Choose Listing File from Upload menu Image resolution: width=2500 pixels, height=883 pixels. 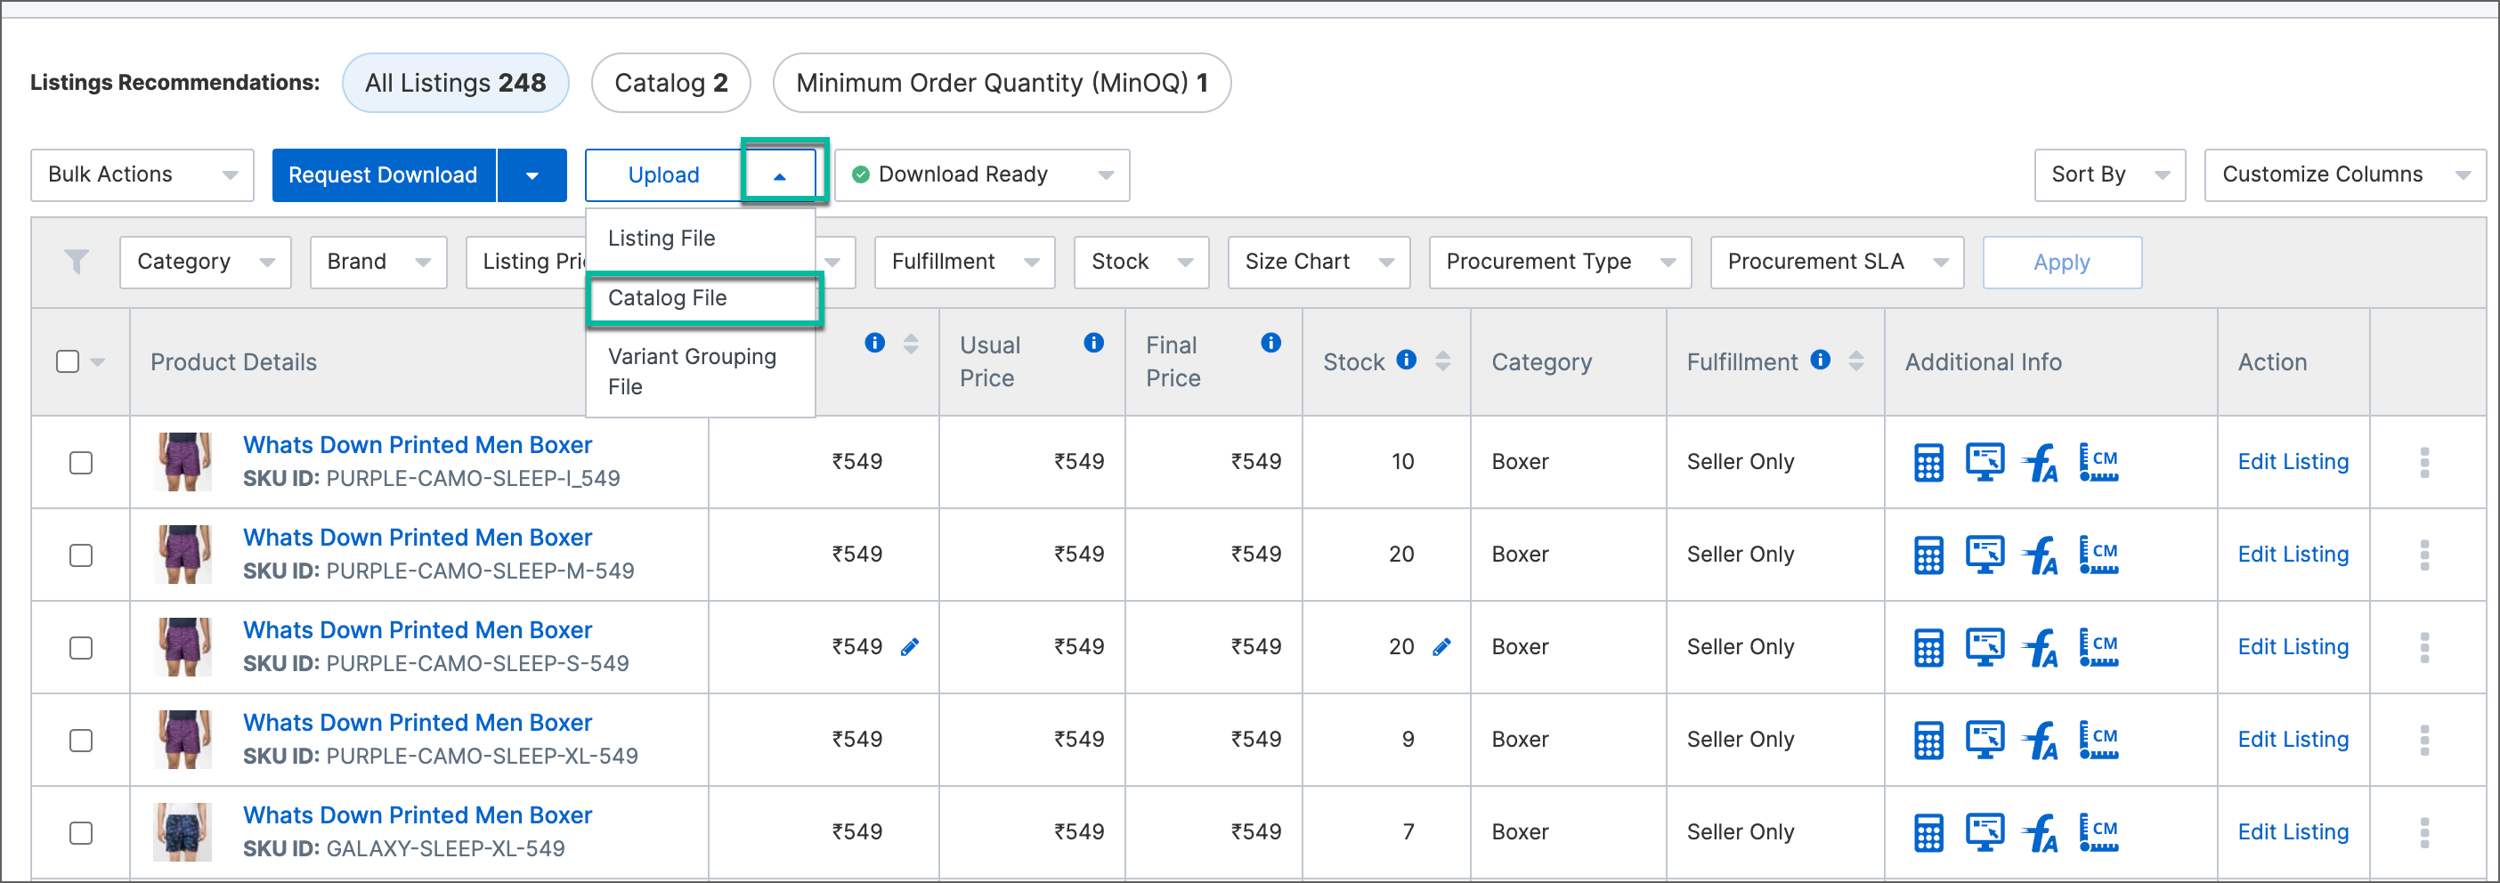(x=701, y=239)
